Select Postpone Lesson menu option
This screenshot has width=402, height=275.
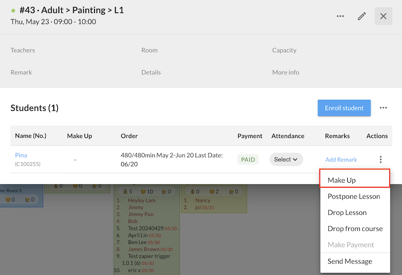(353, 196)
